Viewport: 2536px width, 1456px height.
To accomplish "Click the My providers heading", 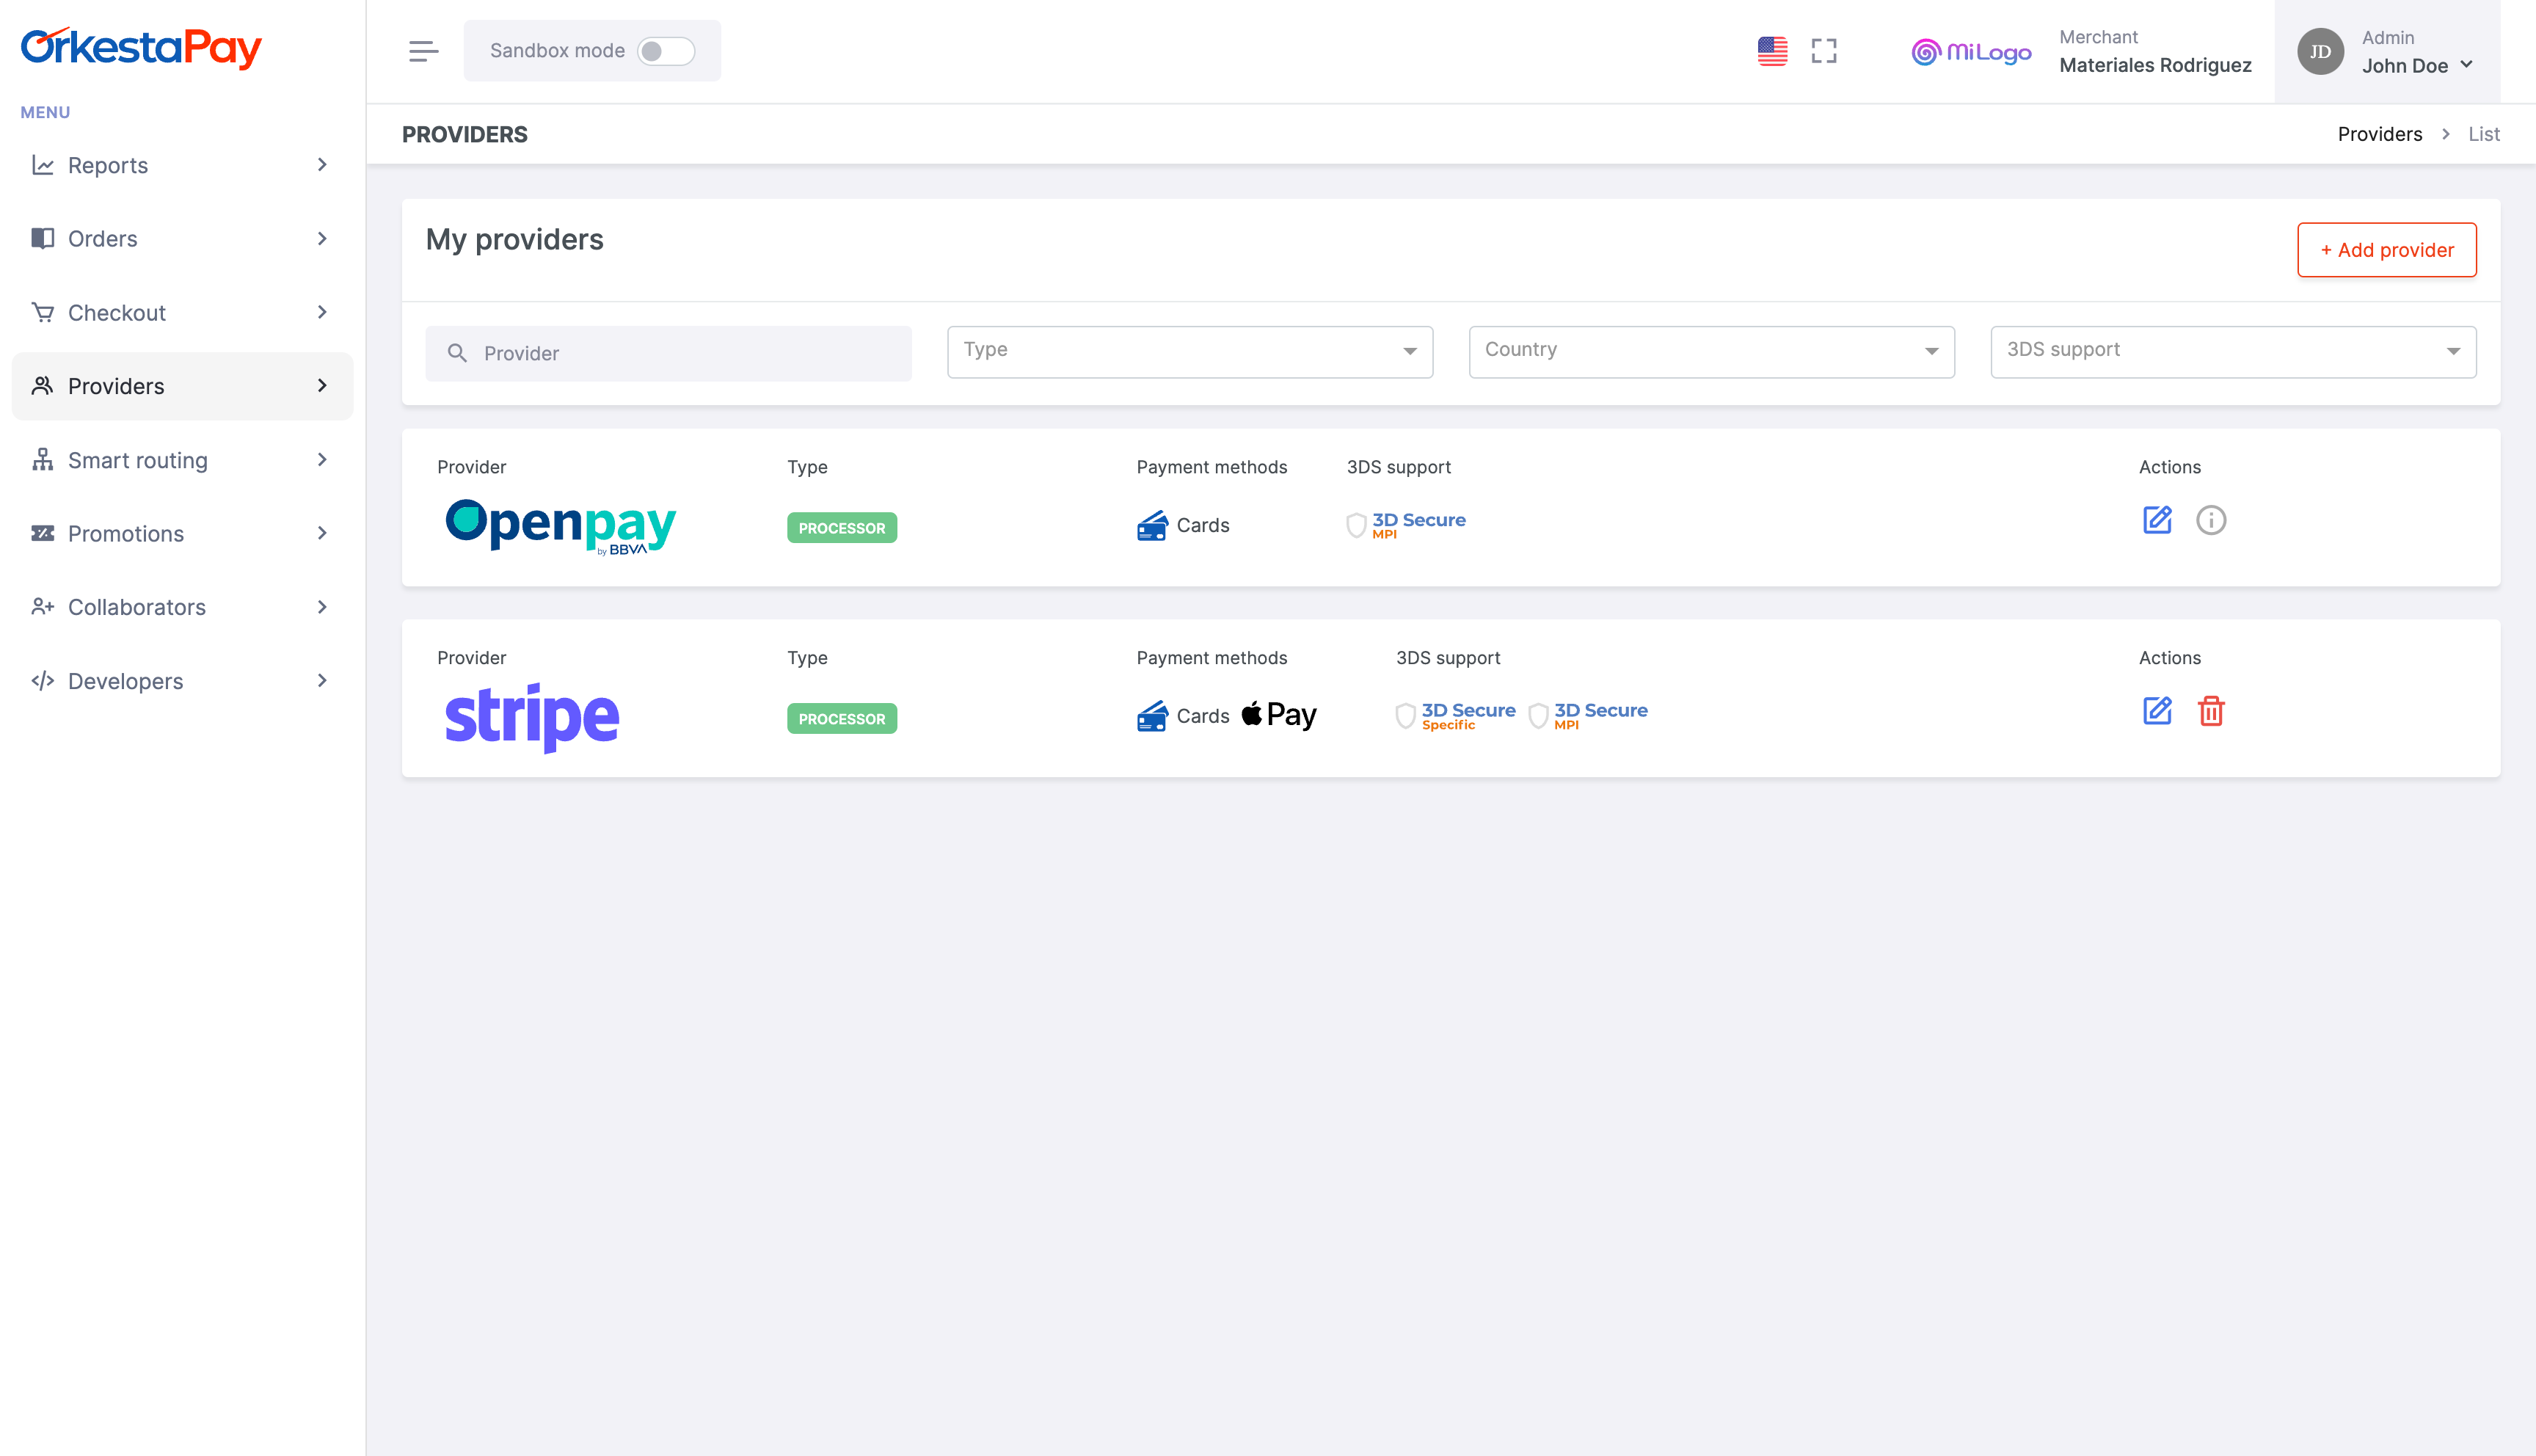I will coord(514,240).
